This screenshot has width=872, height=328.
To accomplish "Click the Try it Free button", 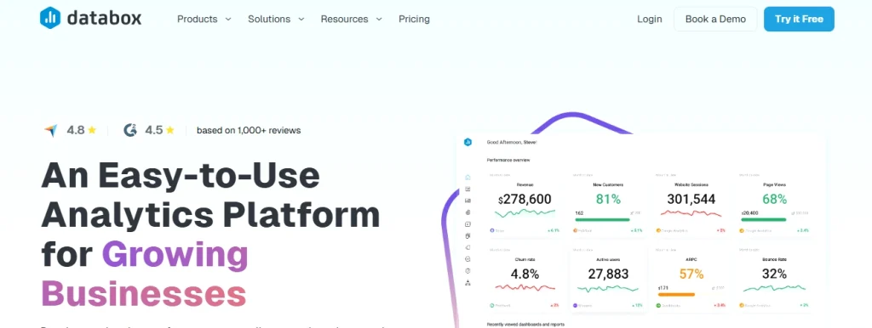I will [x=799, y=19].
